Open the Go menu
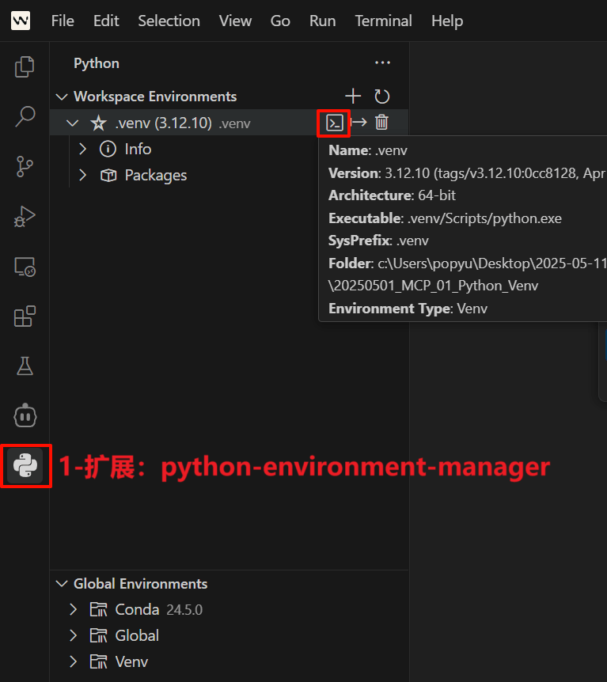 [x=280, y=21]
